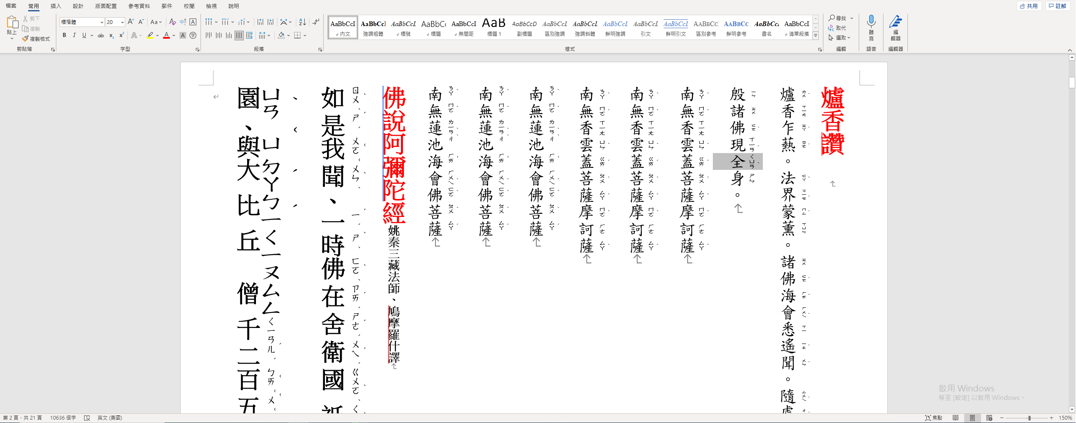Image resolution: width=1076 pixels, height=423 pixels.
Task: Expand the multilevel list dropdown
Action: point(248,22)
